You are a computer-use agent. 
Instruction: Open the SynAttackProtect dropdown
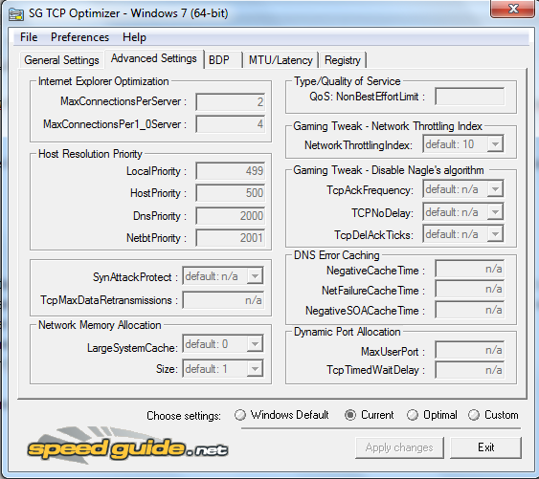pos(223,275)
